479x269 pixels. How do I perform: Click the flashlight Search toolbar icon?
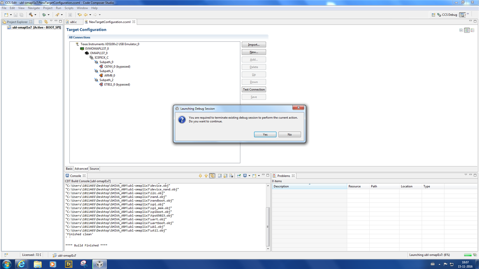click(57, 15)
